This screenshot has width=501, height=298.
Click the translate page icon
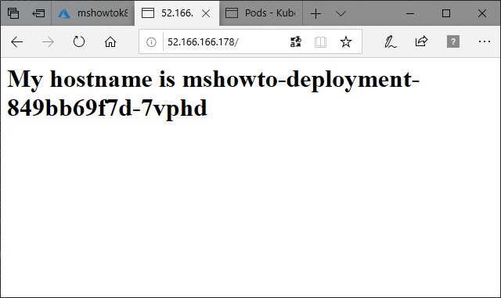click(x=296, y=41)
